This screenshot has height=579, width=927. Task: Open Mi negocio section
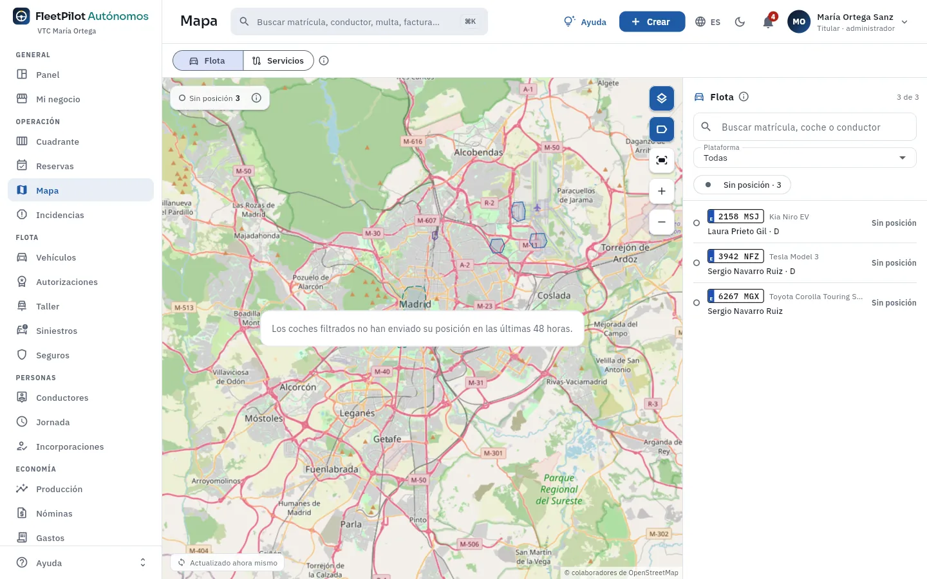[81, 99]
